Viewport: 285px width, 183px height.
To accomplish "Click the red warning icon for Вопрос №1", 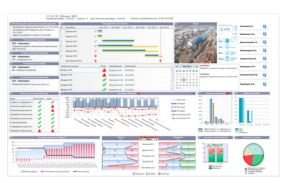I will [x=104, y=70].
